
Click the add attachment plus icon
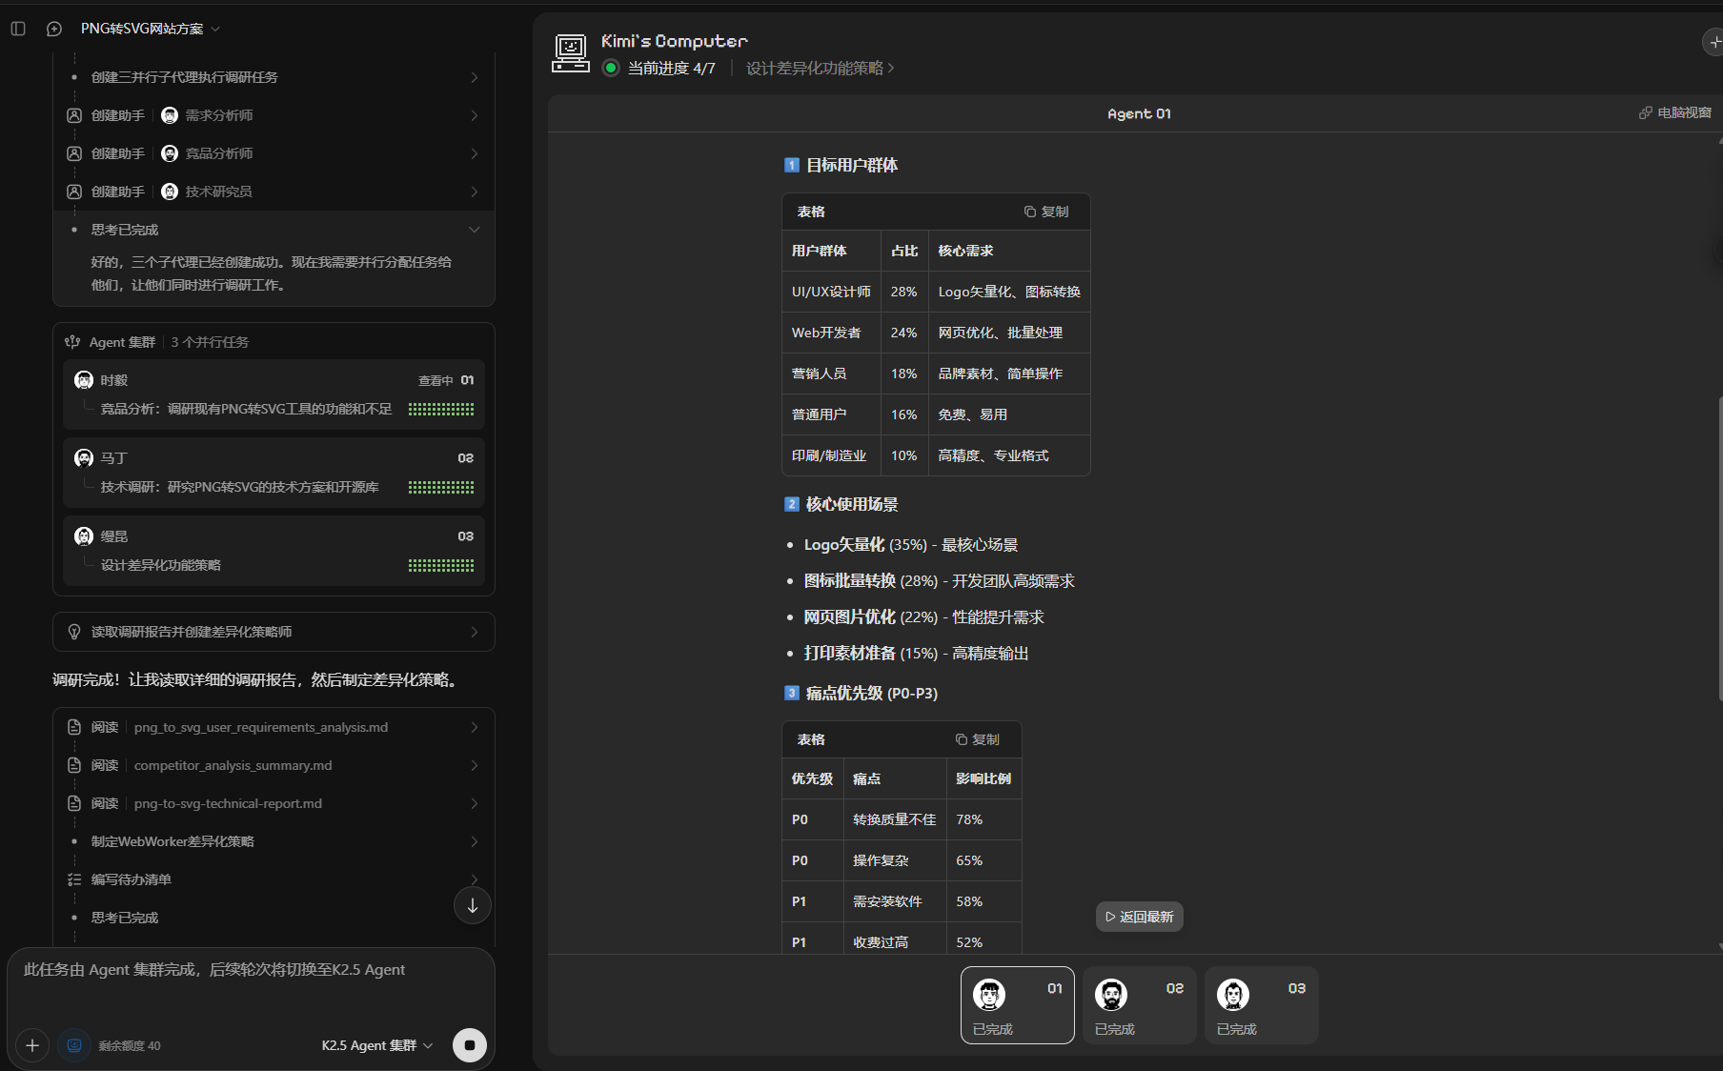coord(31,1045)
